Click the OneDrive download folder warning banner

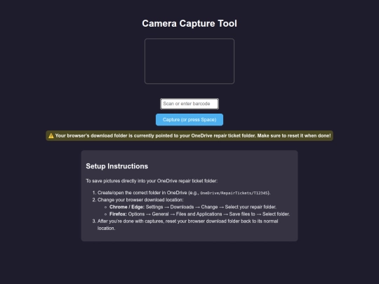point(189,136)
